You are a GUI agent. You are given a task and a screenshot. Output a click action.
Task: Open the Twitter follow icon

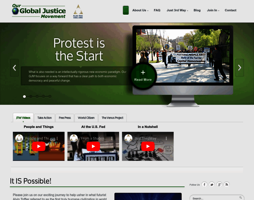[x=212, y=184]
